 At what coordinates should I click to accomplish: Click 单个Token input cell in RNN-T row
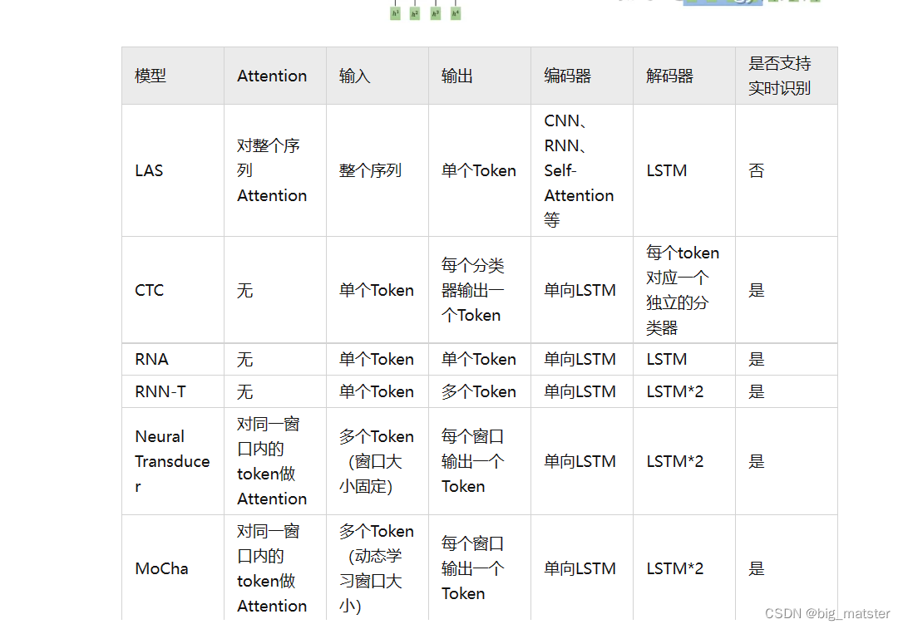click(377, 392)
